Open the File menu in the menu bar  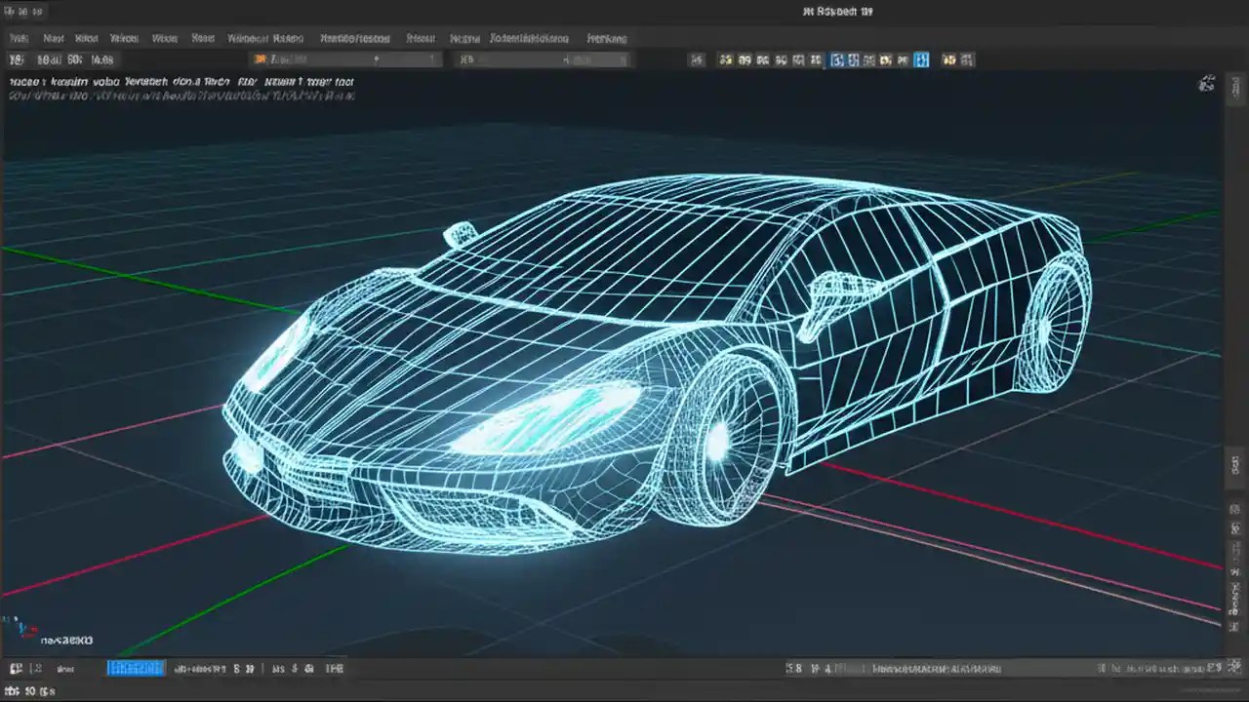[19, 38]
